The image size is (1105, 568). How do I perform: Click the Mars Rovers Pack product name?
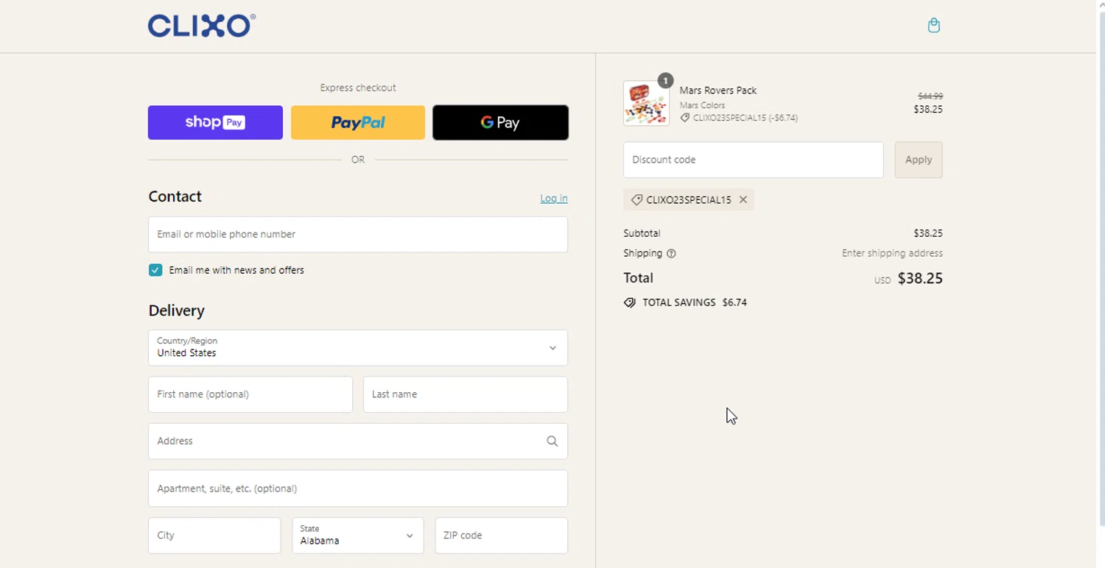[718, 90]
